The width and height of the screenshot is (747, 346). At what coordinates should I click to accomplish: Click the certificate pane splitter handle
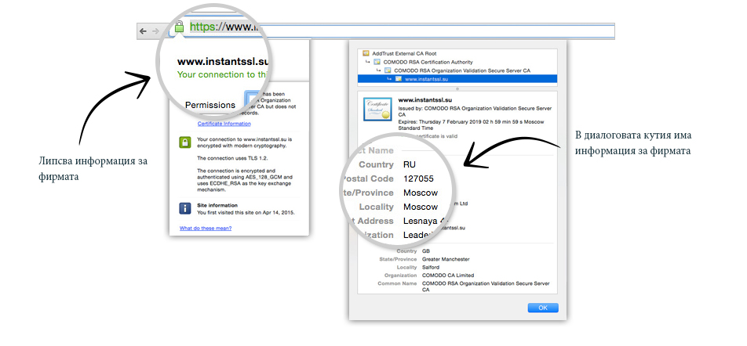(x=457, y=88)
